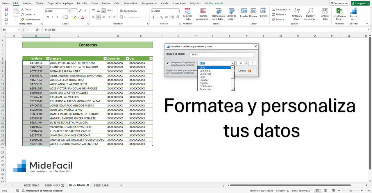
Task: Toggle italic with the K button
Action: [x=53, y=17]
